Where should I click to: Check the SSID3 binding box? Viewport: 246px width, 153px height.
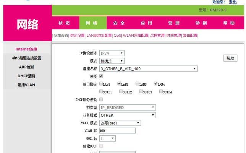click(x=141, y=91)
